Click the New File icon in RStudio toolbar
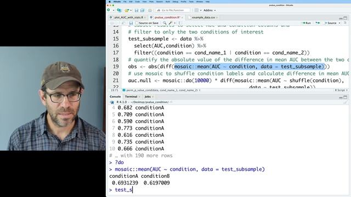Viewport: 351px width, 197px height. click(x=109, y=10)
